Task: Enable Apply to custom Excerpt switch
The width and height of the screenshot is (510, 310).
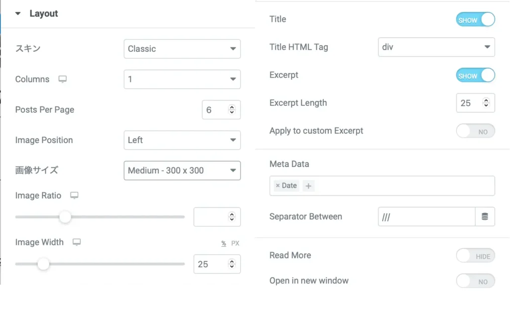Action: click(475, 132)
